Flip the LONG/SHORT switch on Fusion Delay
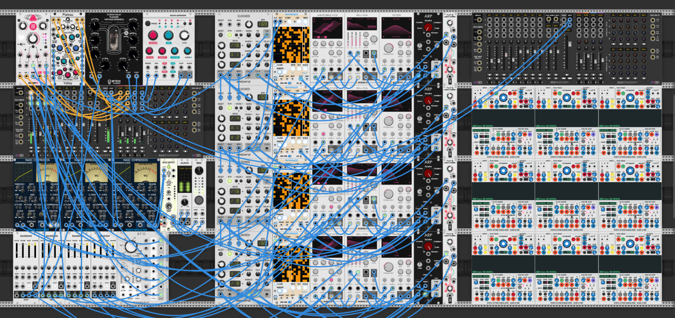Viewport: 675px width, 318px height. point(126,33)
